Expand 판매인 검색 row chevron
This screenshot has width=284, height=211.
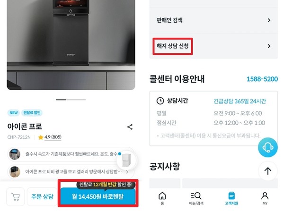tap(269, 20)
